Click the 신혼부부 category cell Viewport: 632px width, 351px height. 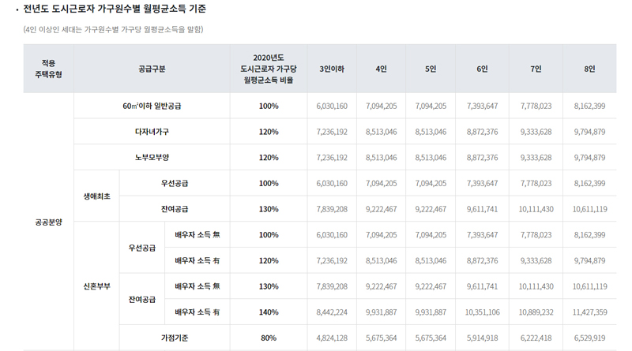pos(96,286)
